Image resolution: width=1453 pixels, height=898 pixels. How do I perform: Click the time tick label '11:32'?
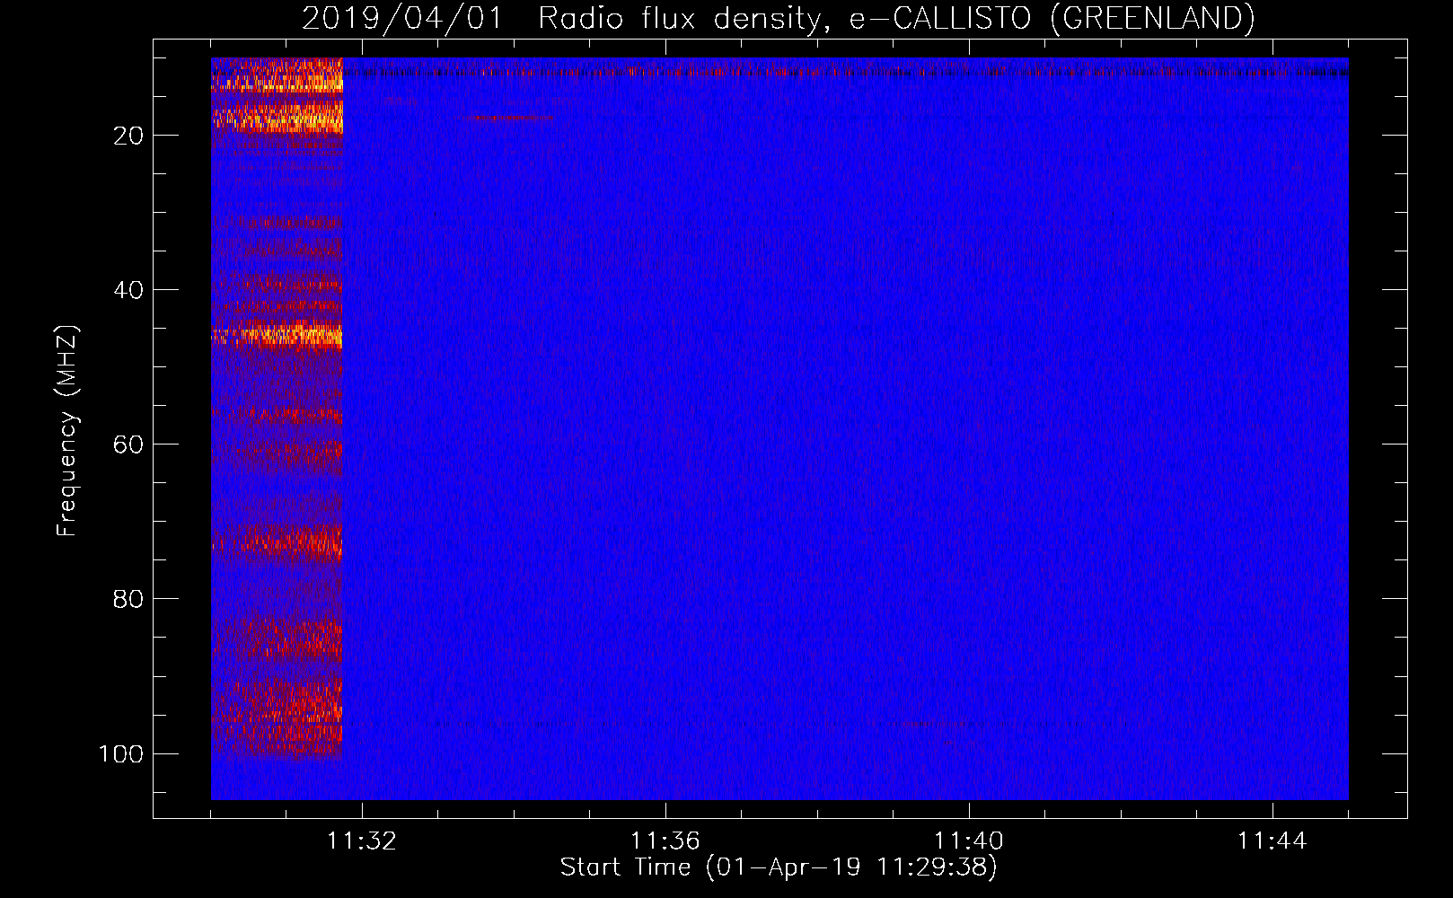coord(362,841)
